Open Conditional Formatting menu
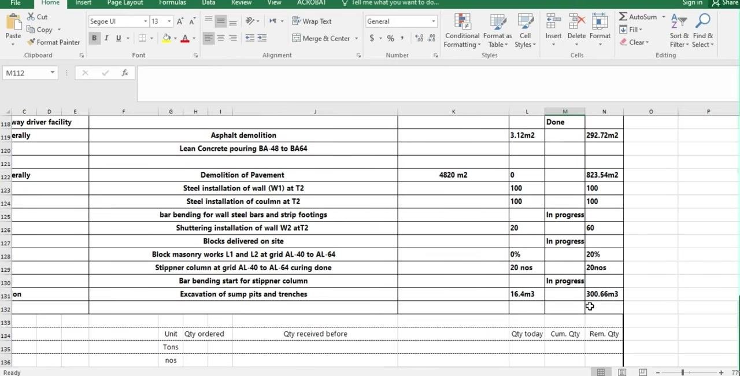Image resolution: width=740 pixels, height=376 pixels. tap(462, 30)
